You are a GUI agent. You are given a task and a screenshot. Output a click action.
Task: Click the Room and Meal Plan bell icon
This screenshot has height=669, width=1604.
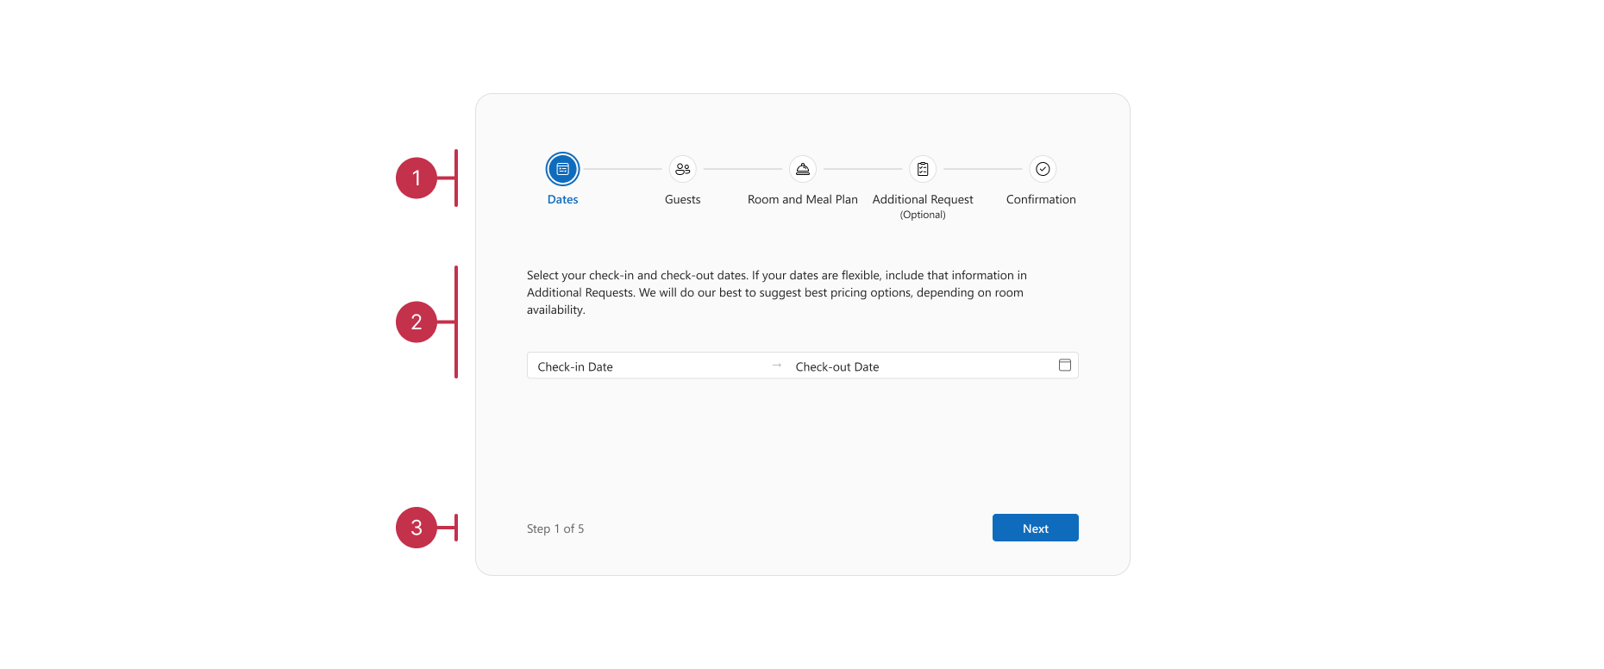point(802,169)
